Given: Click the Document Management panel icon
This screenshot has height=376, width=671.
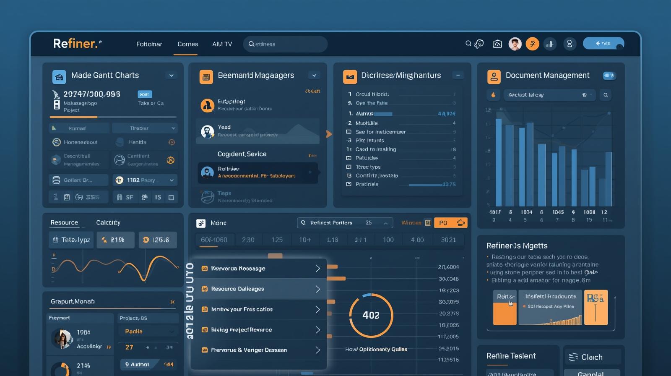Looking at the screenshot, I should (494, 77).
